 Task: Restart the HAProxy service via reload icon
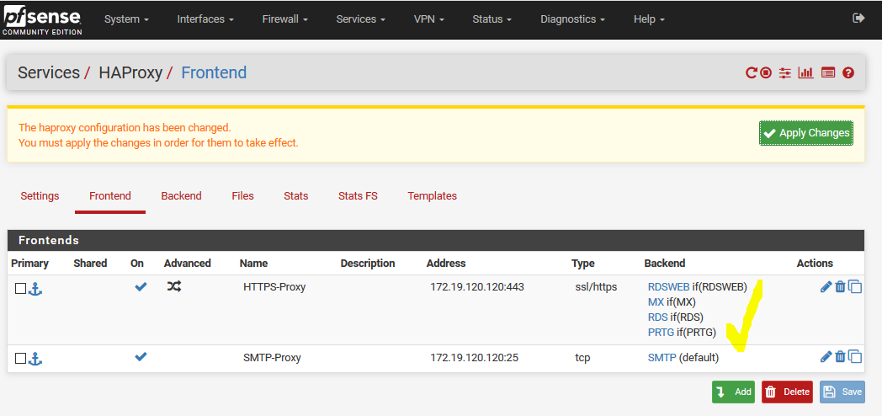(x=752, y=72)
